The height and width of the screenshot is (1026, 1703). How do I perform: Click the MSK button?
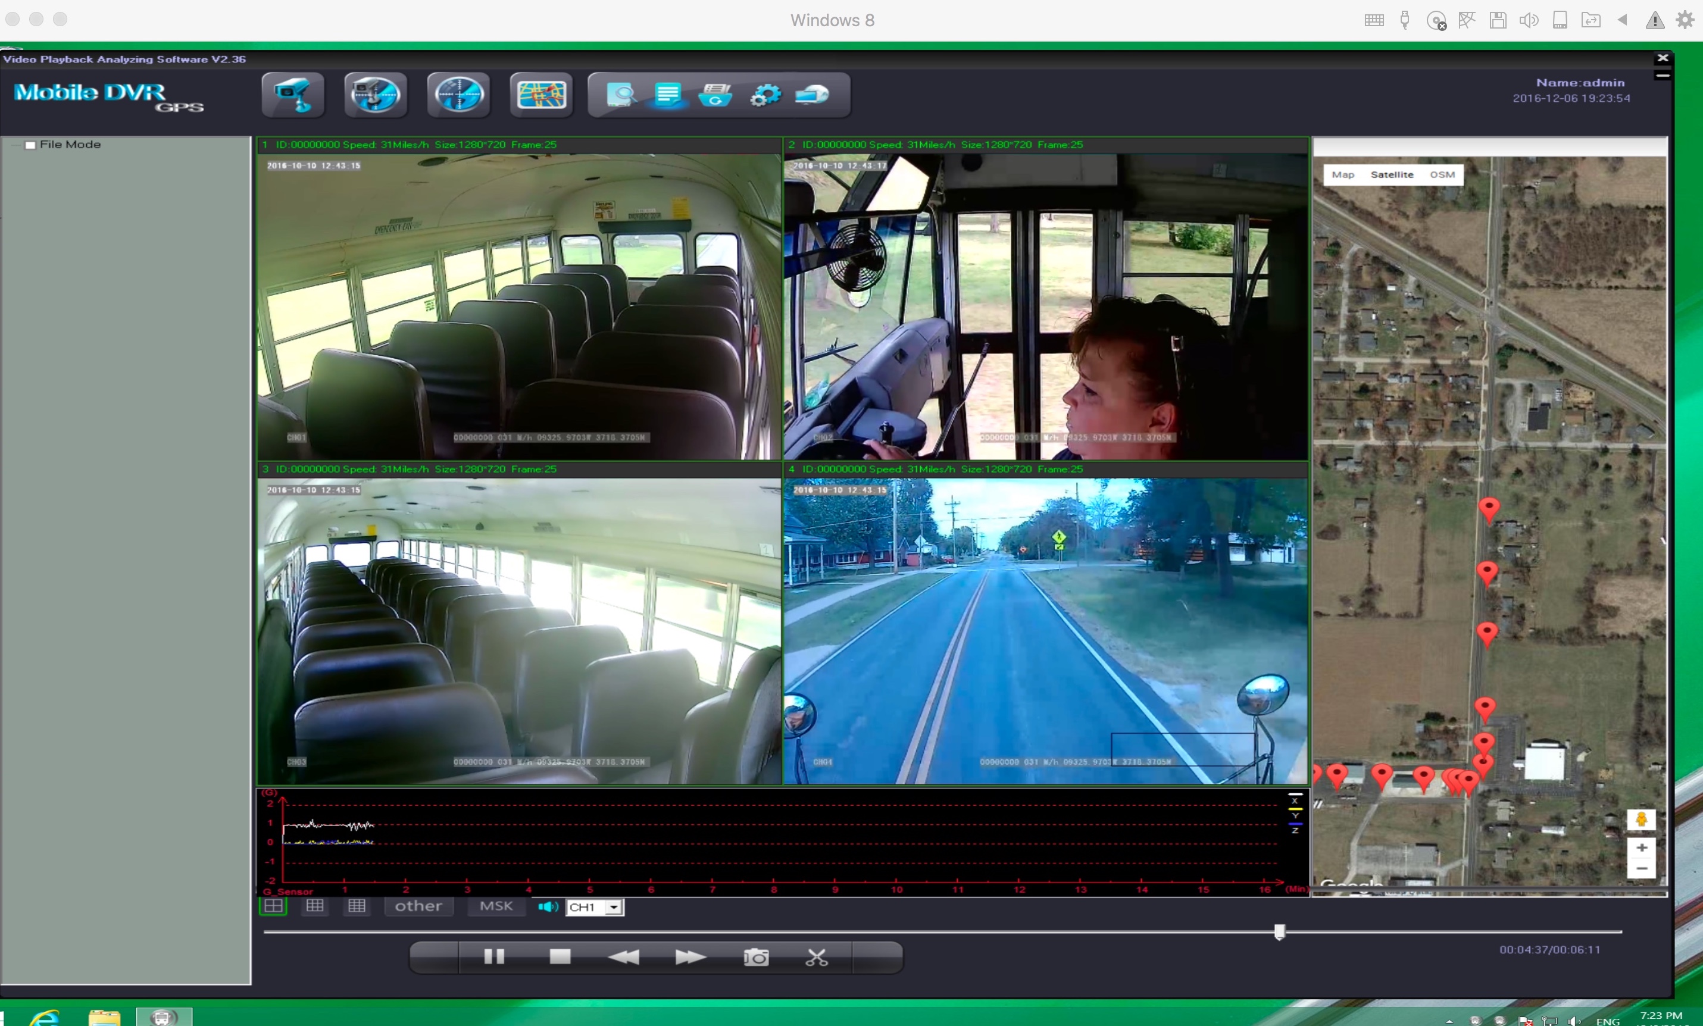tap(496, 906)
